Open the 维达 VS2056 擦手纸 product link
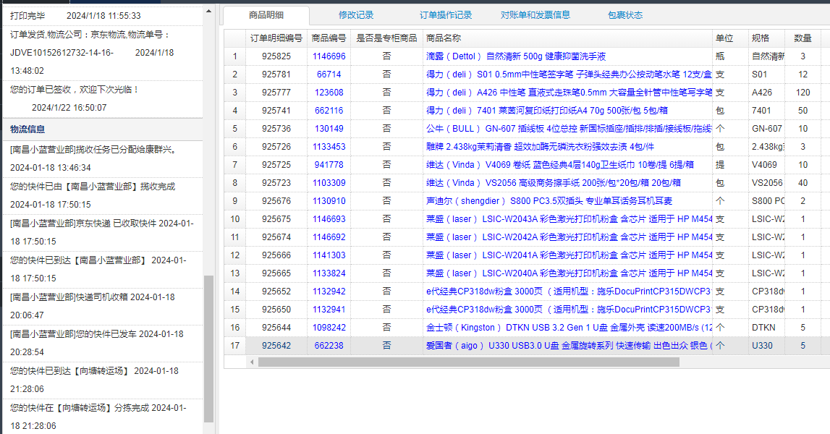This screenshot has height=434, width=830. click(x=553, y=183)
